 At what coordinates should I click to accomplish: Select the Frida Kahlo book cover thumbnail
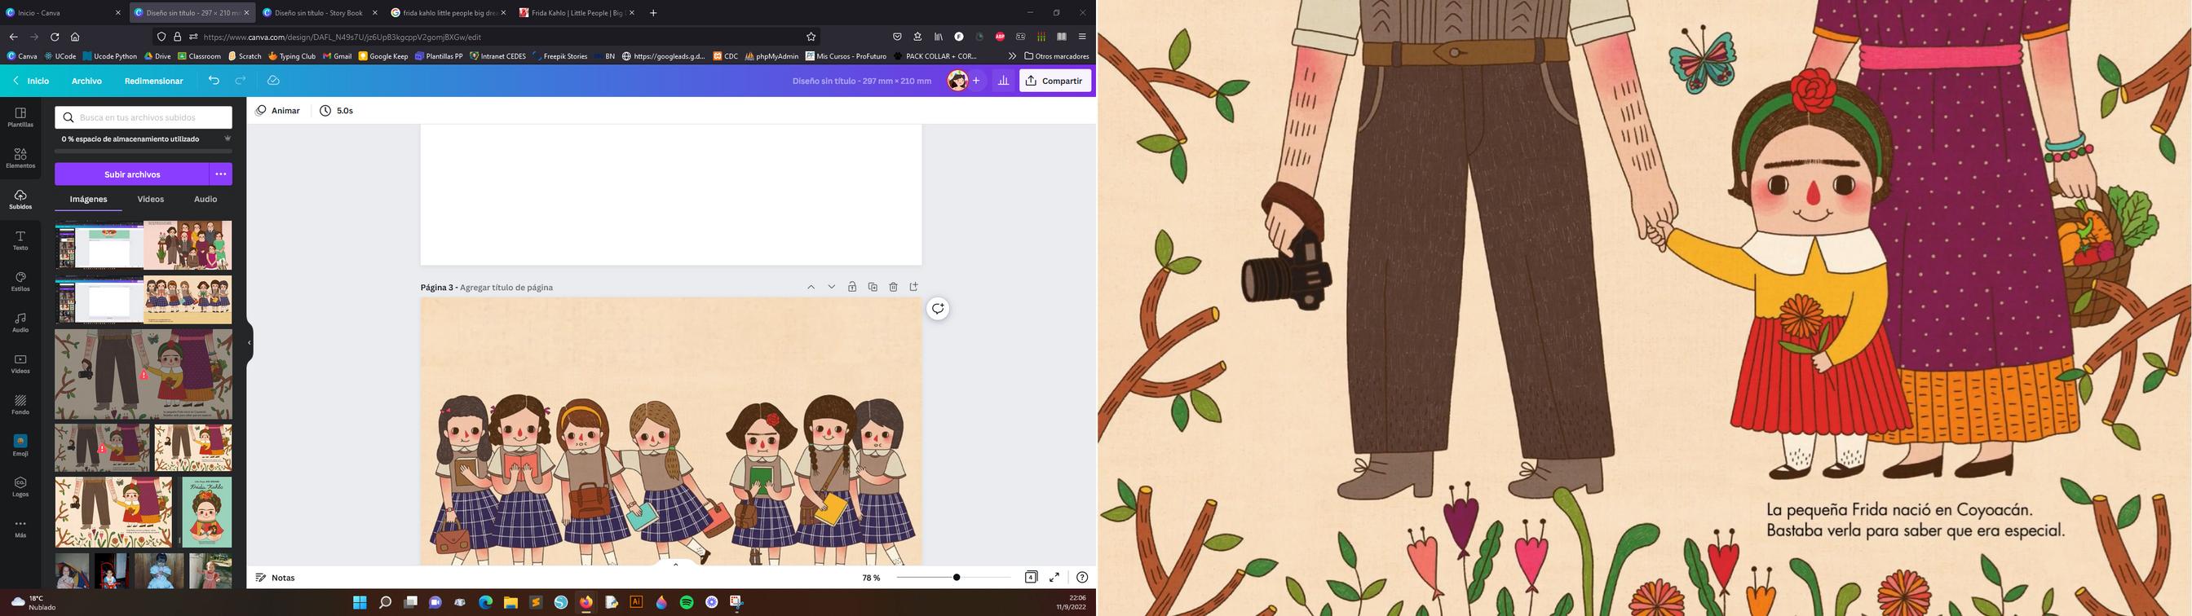point(206,513)
